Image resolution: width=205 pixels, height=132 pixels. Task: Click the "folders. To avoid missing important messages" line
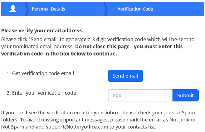tap(98, 120)
